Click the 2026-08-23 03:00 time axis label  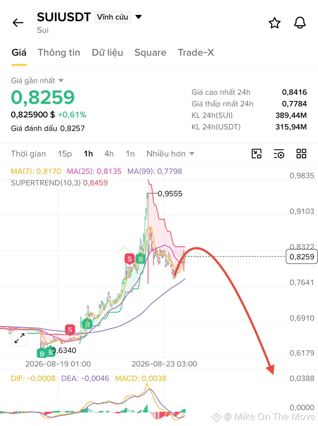pyautogui.click(x=164, y=364)
